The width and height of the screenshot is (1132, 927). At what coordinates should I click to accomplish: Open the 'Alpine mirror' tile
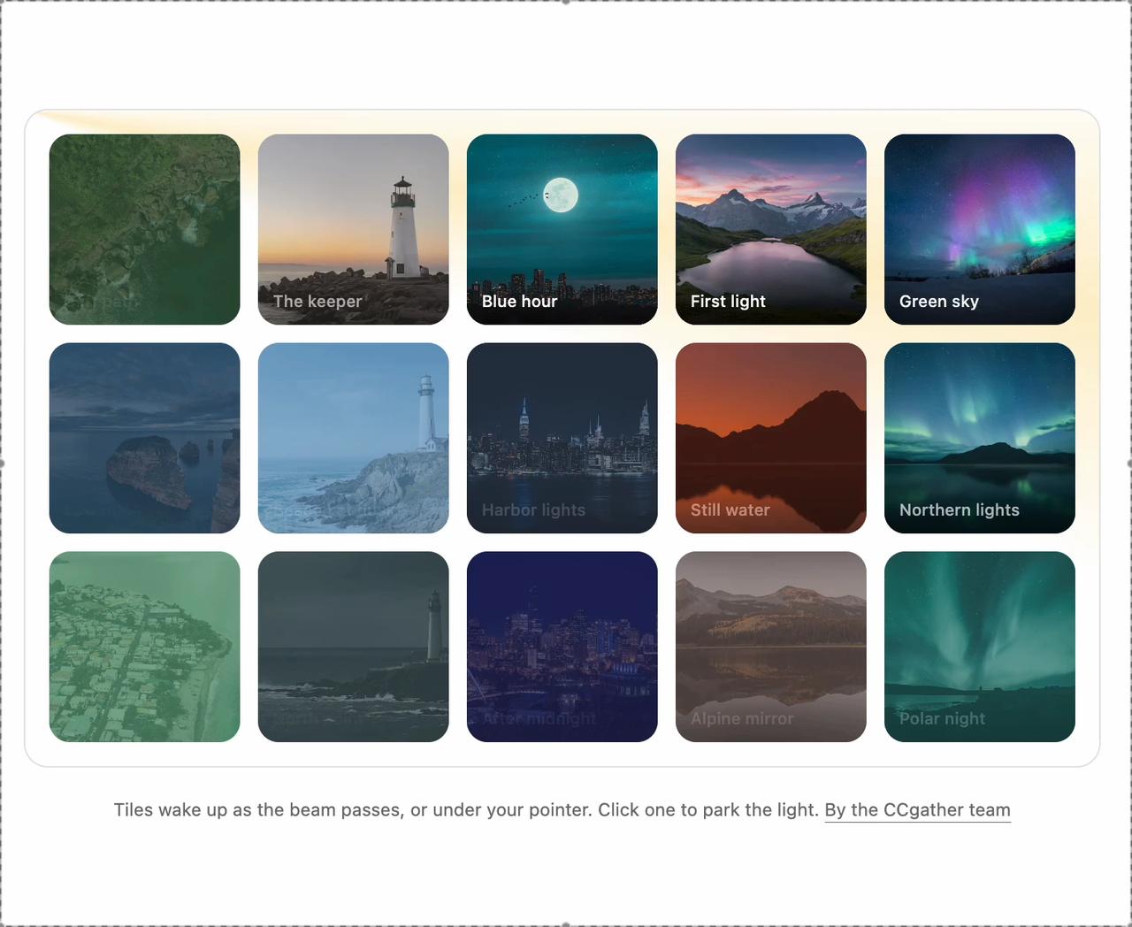[x=770, y=647]
